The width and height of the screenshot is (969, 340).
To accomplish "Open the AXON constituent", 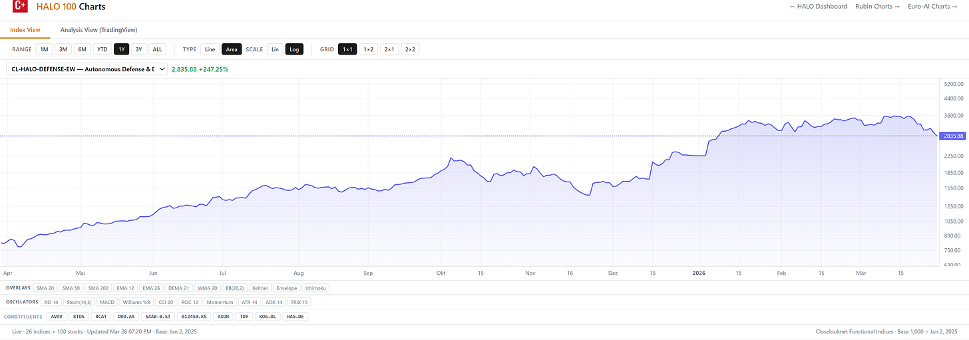I will pyautogui.click(x=223, y=317).
